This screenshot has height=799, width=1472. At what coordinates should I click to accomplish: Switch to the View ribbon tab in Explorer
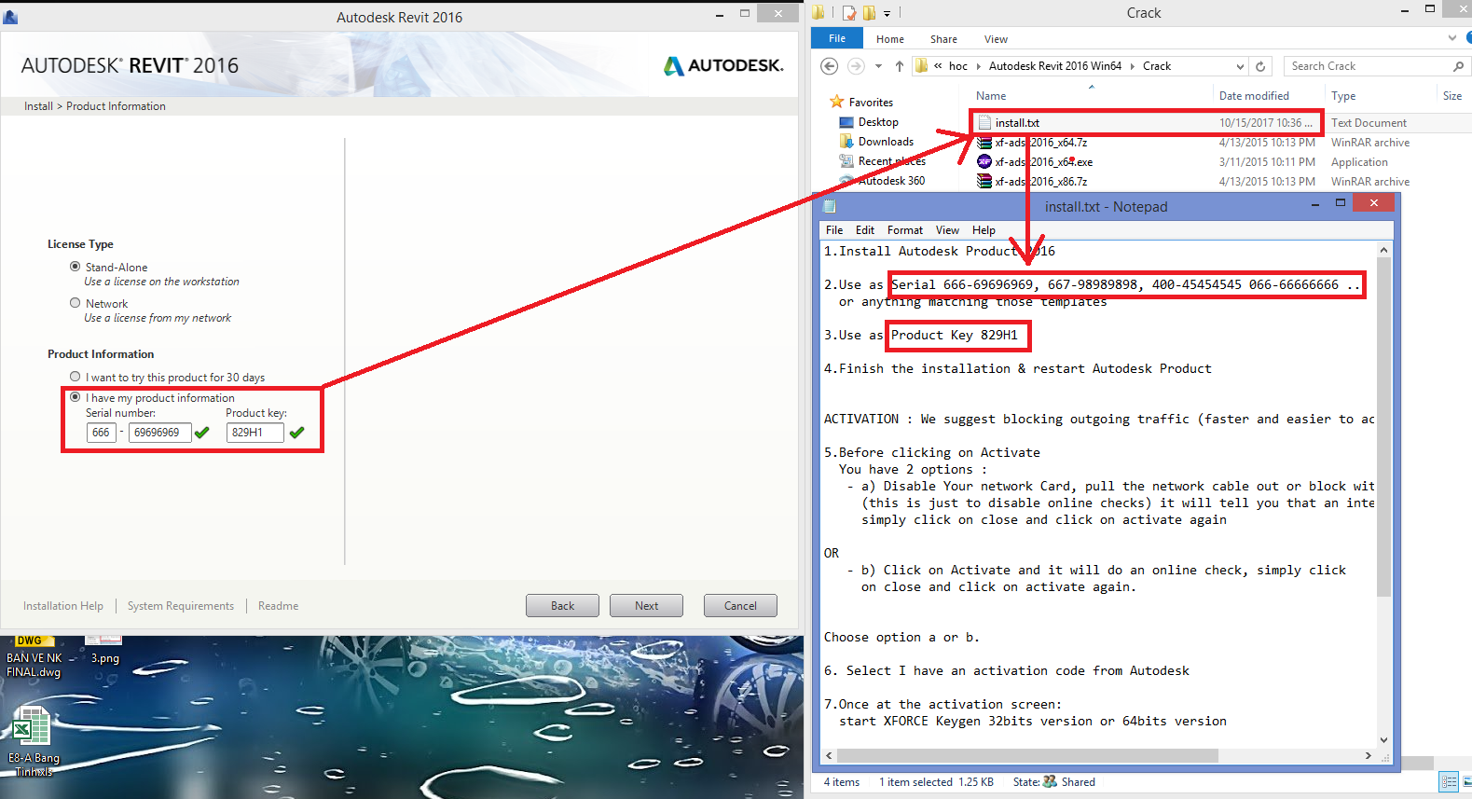click(x=996, y=39)
